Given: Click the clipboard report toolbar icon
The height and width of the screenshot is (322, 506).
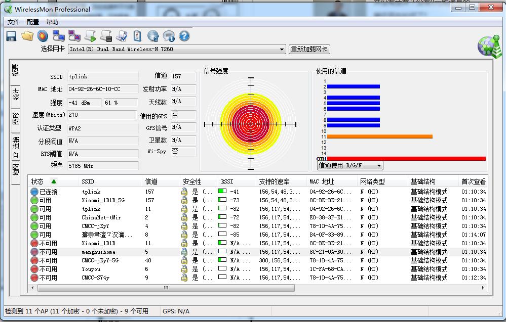Looking at the screenshot, I should tap(136, 35).
